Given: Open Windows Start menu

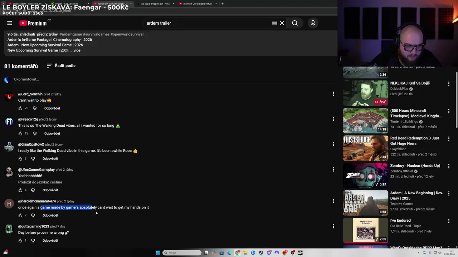Looking at the screenshot, I should point(158,253).
